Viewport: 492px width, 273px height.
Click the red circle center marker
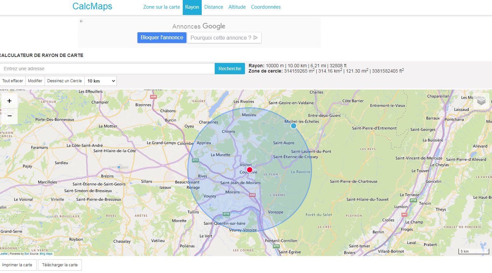coord(250,170)
